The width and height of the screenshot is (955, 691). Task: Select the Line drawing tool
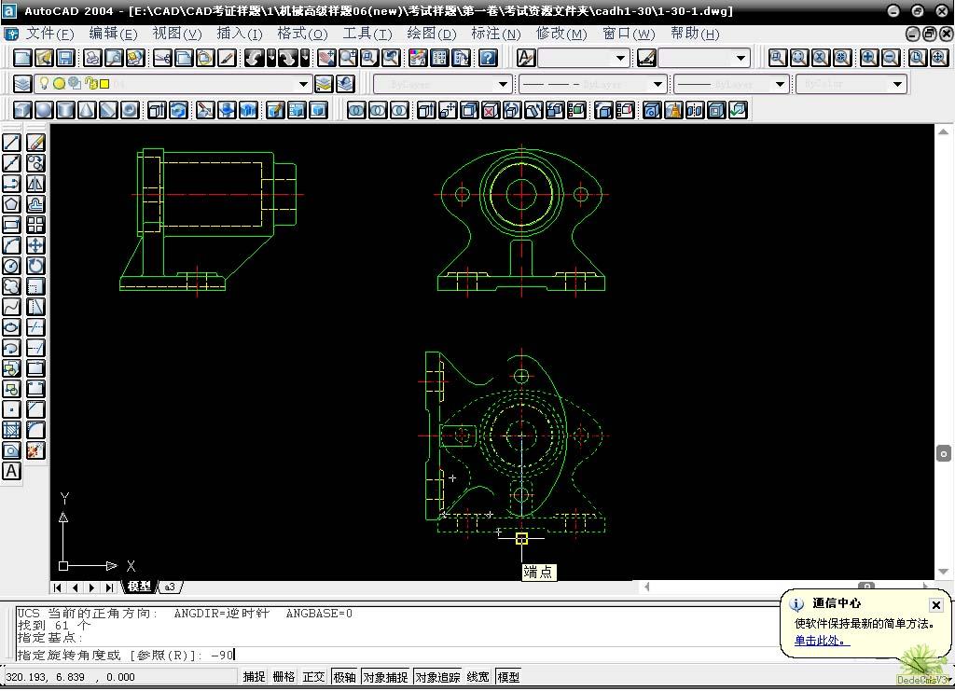[x=11, y=143]
